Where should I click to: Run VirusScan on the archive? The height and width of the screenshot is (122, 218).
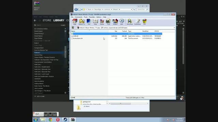(129, 22)
